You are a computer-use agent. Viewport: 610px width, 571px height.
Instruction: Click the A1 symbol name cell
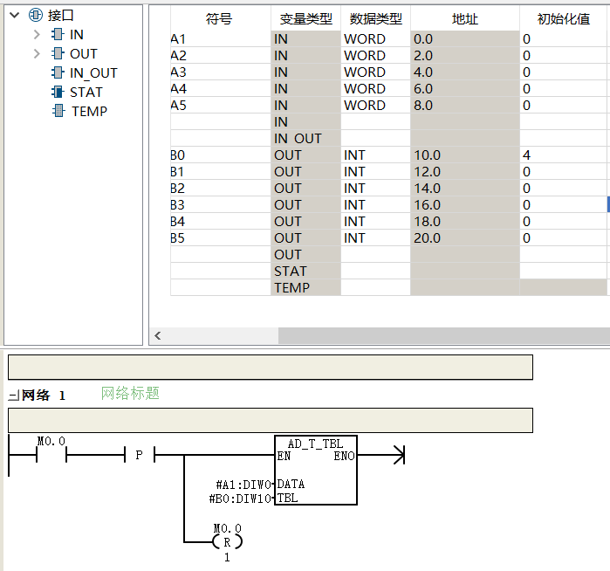click(221, 39)
